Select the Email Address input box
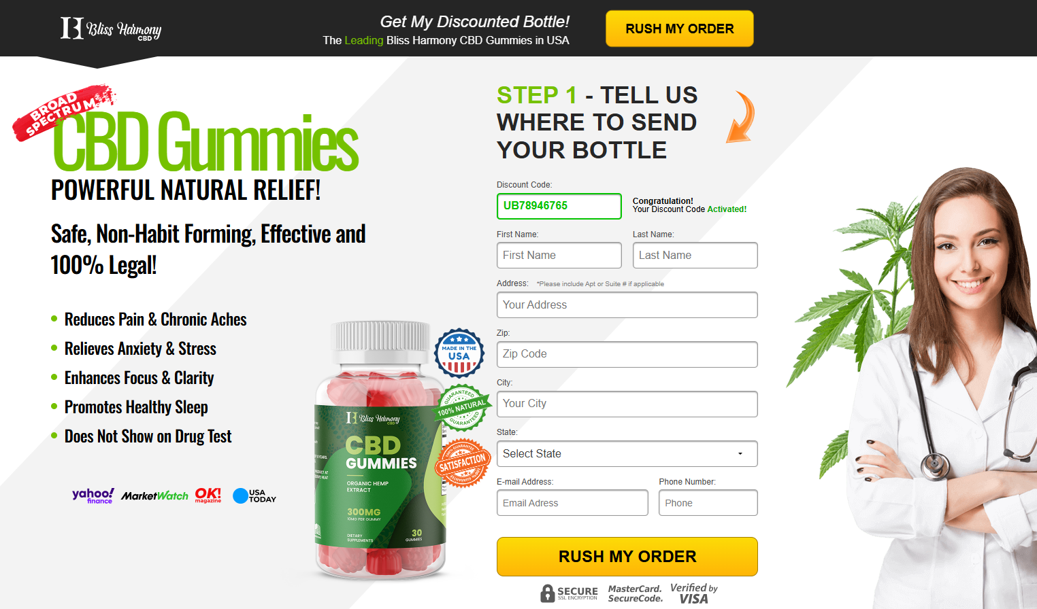Viewport: 1037px width, 609px height. click(572, 503)
